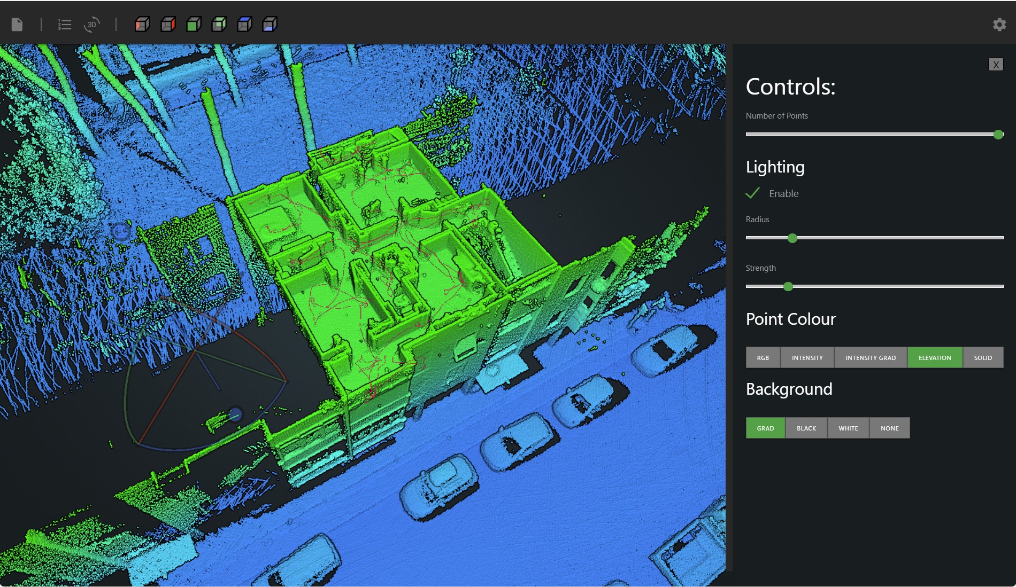The height and width of the screenshot is (587, 1016).
Task: Set point colour to SOLID
Action: pyautogui.click(x=983, y=358)
